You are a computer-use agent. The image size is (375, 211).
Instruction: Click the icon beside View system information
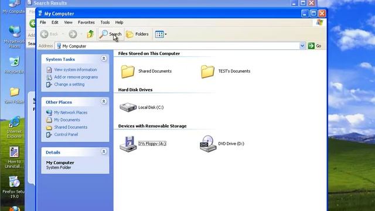click(x=49, y=70)
